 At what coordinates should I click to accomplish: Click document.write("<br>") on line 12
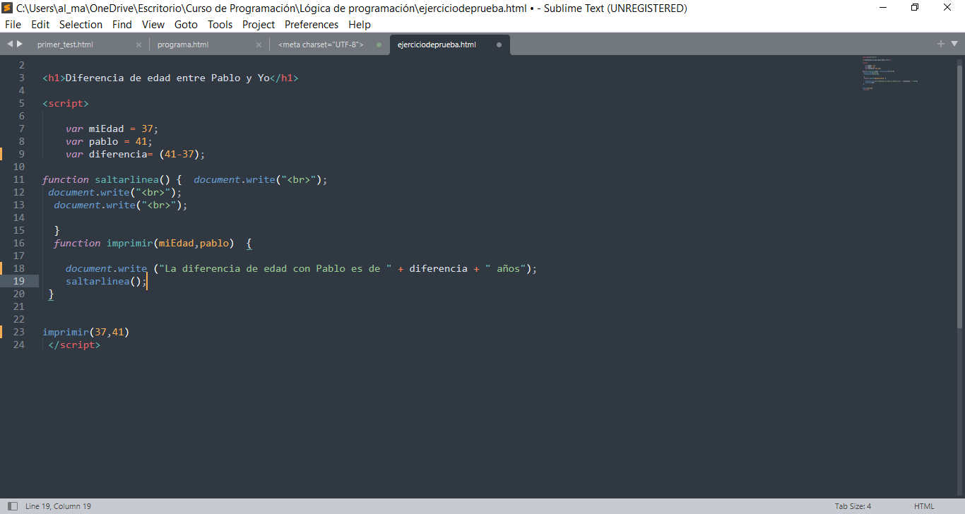pyautogui.click(x=115, y=192)
